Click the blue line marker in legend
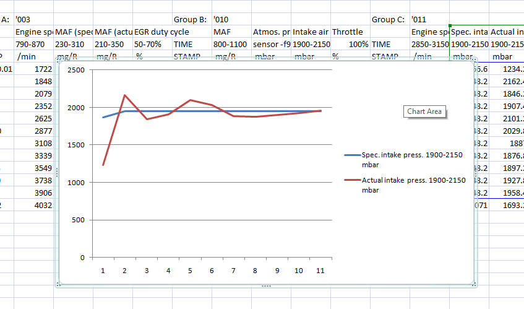This screenshot has width=524, height=309. click(x=351, y=157)
